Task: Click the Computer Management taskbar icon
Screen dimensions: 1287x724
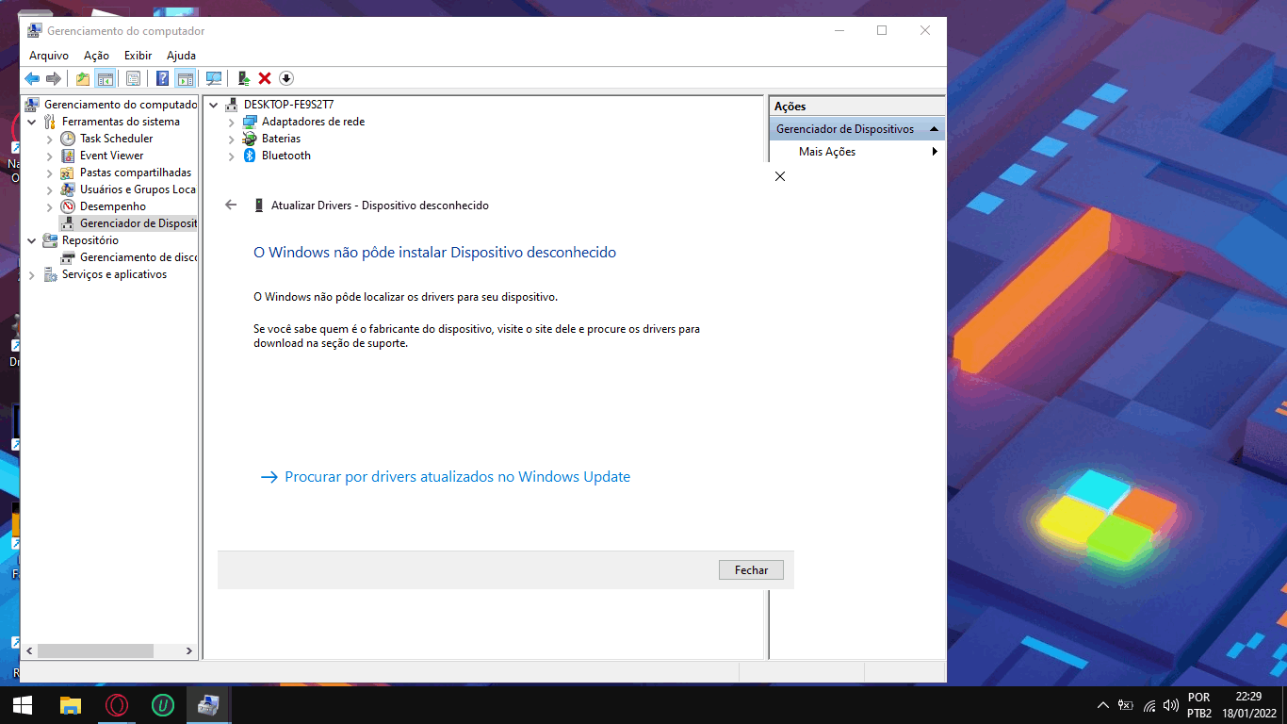Action: [209, 705]
